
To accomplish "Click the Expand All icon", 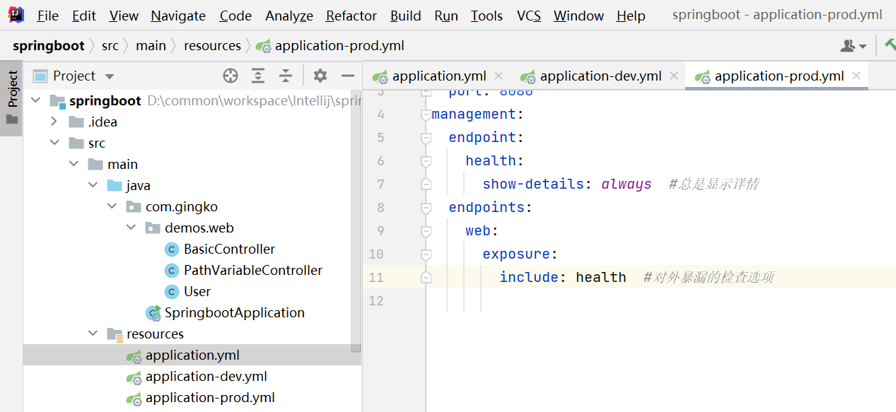I will point(259,76).
